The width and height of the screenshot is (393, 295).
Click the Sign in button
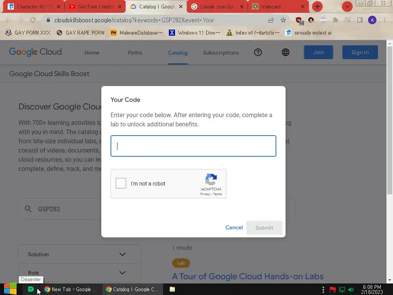pyautogui.click(x=360, y=52)
